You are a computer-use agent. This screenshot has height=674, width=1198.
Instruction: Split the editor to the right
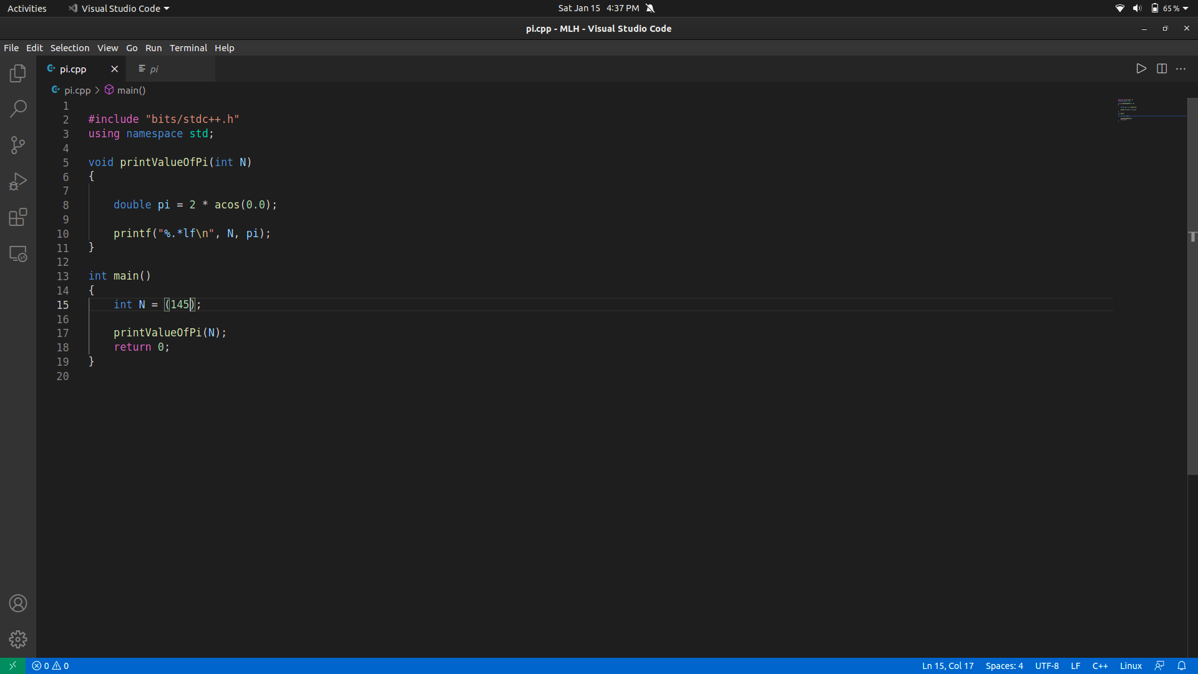point(1162,69)
